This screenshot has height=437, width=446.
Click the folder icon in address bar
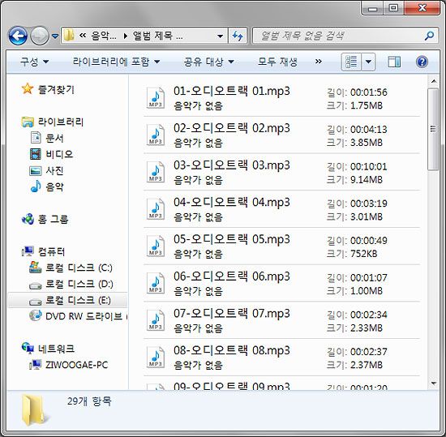69,36
